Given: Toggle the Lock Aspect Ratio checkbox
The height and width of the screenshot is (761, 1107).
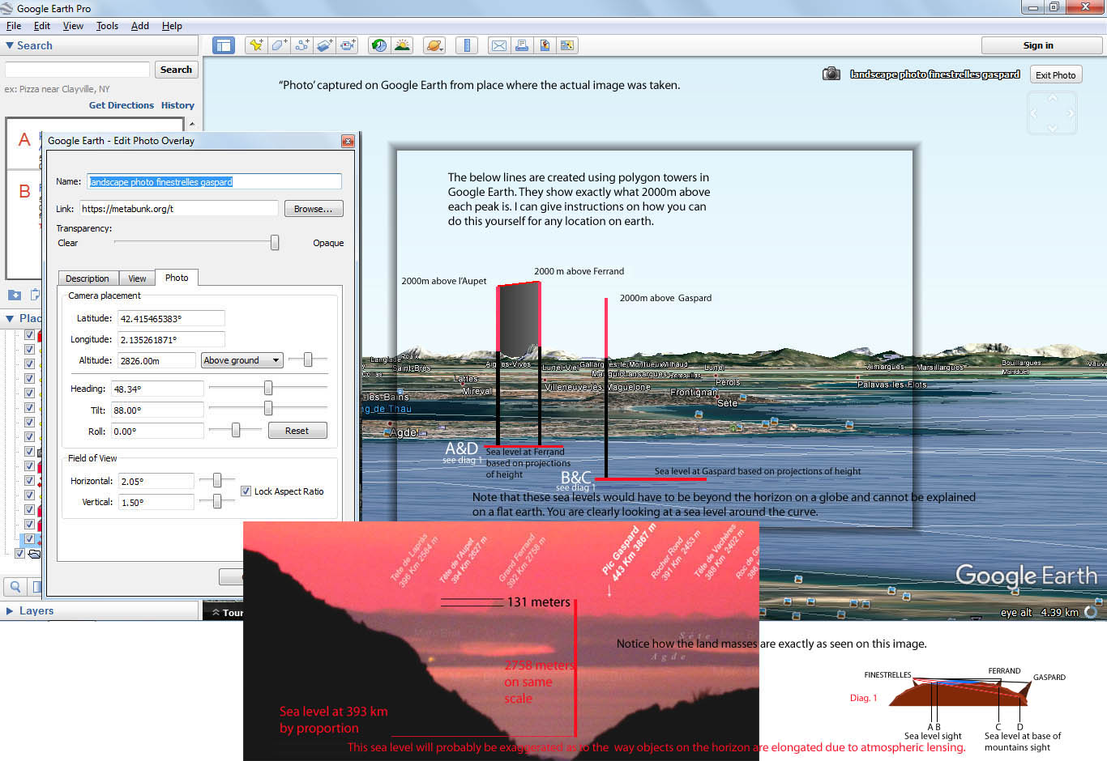Looking at the screenshot, I should 246,491.
